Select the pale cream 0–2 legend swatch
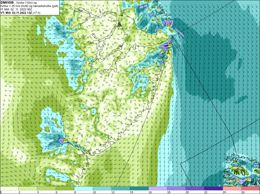This screenshot has height=194, width=260. click(x=9, y=188)
